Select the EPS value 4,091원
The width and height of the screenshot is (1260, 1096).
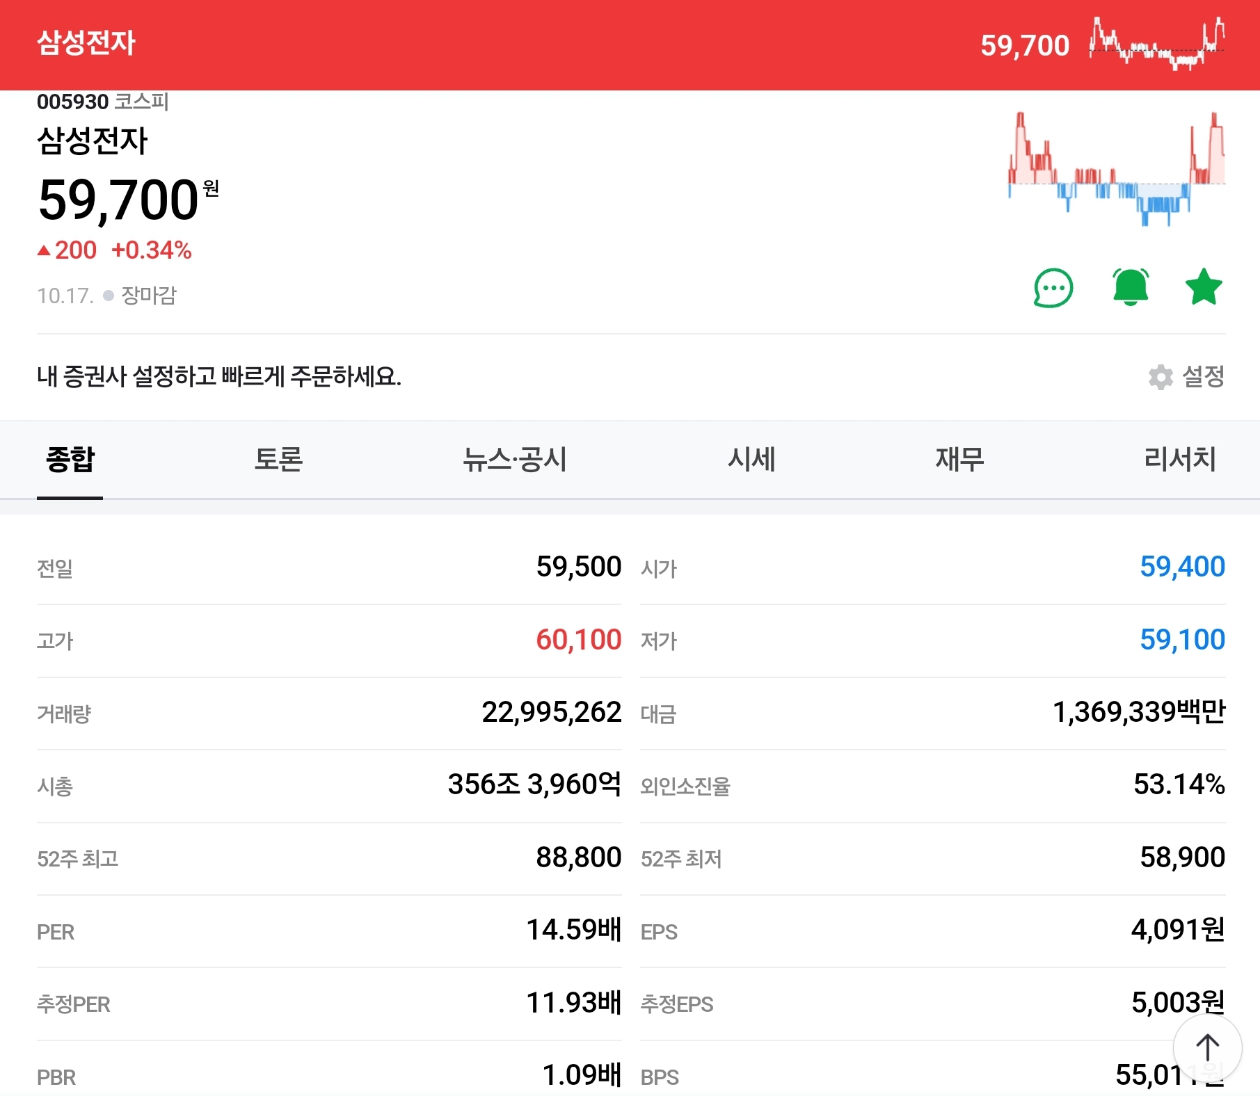tap(1178, 930)
